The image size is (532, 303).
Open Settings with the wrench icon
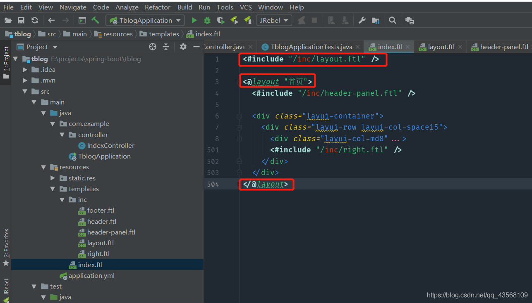(362, 20)
